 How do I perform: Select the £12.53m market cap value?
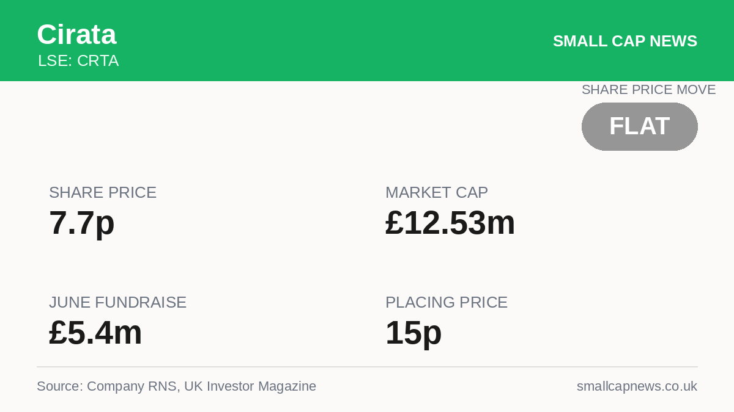(450, 223)
